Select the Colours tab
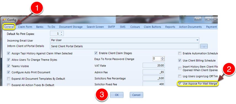Image resolution: width=236 pixels, height=104 pixels. [x=135, y=27]
